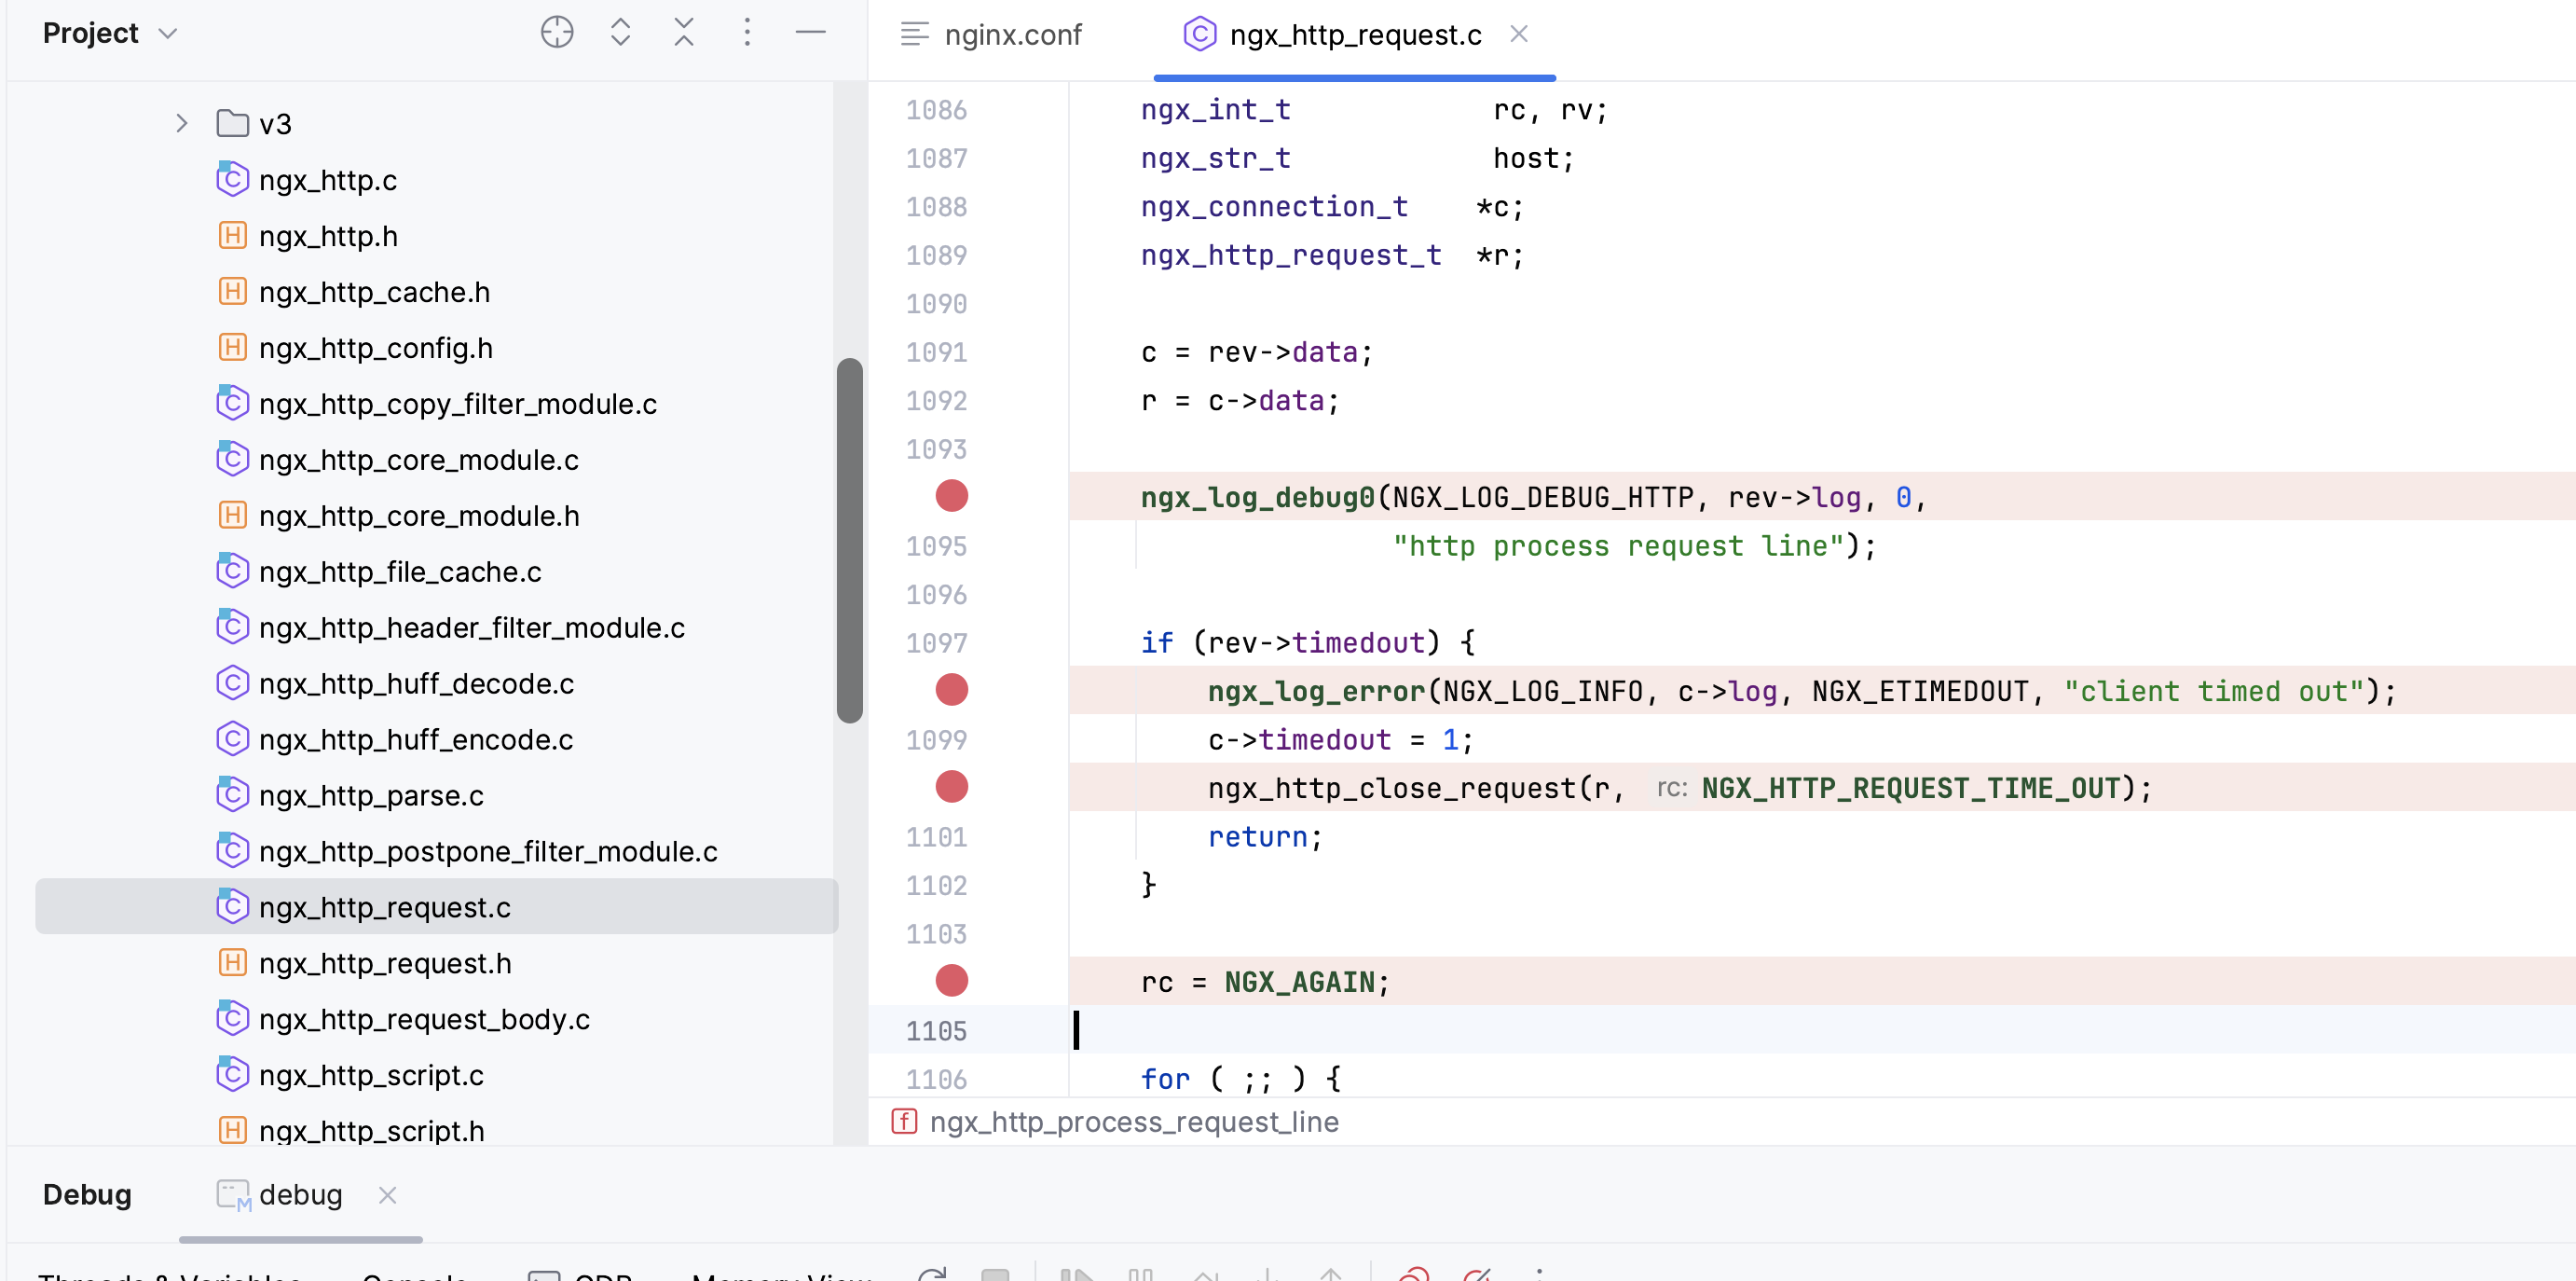2576x1281 pixels.
Task: Toggle breakpoint at line number 1097
Action: (x=937, y=643)
